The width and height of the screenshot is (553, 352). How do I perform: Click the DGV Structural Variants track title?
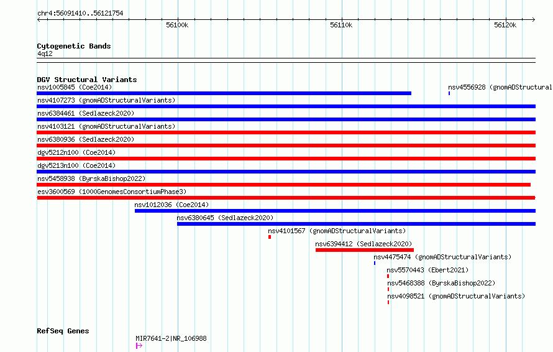(87, 80)
